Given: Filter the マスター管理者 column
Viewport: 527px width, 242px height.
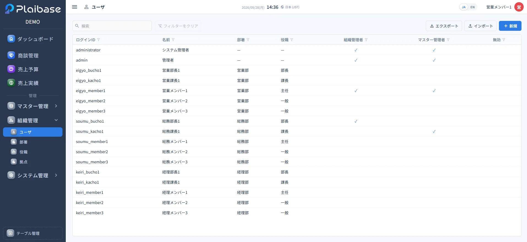Looking at the screenshot, I should point(448,40).
